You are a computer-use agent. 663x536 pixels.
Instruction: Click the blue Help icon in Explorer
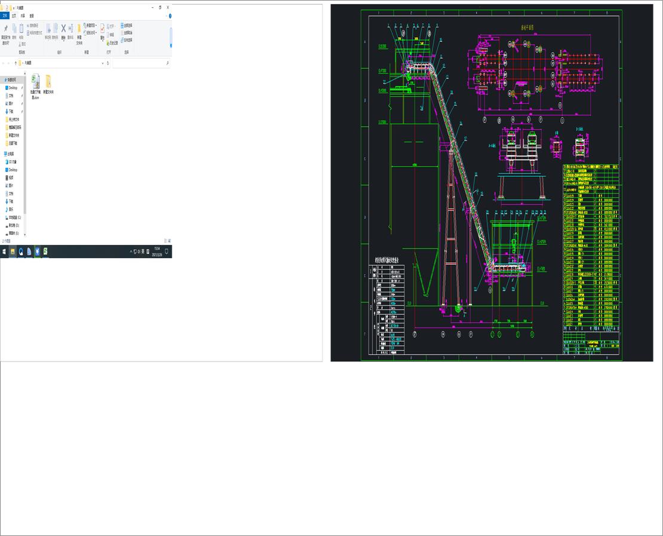170,16
